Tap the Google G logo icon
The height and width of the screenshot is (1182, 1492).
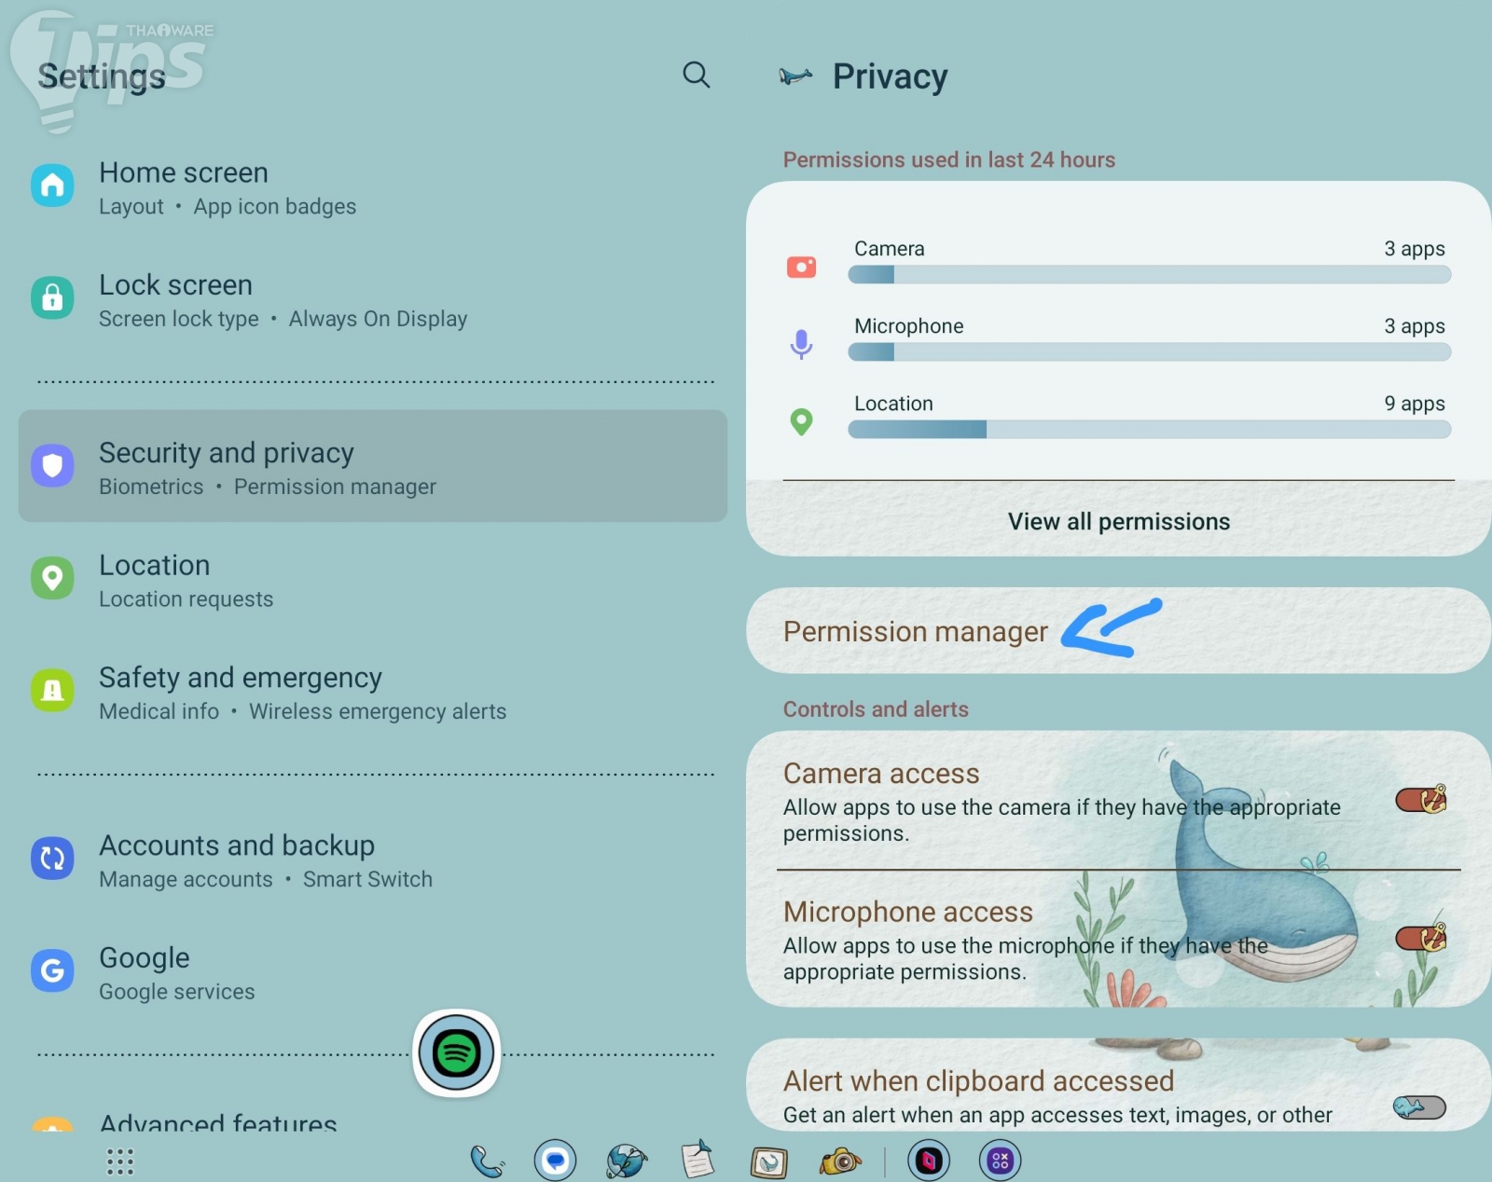pos(52,970)
